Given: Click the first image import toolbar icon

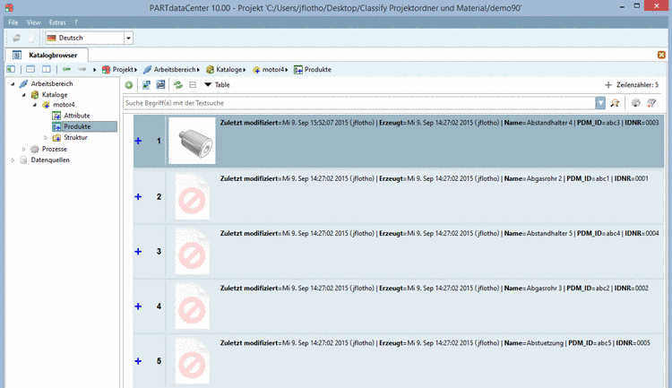Looking at the screenshot, I should pyautogui.click(x=146, y=85).
